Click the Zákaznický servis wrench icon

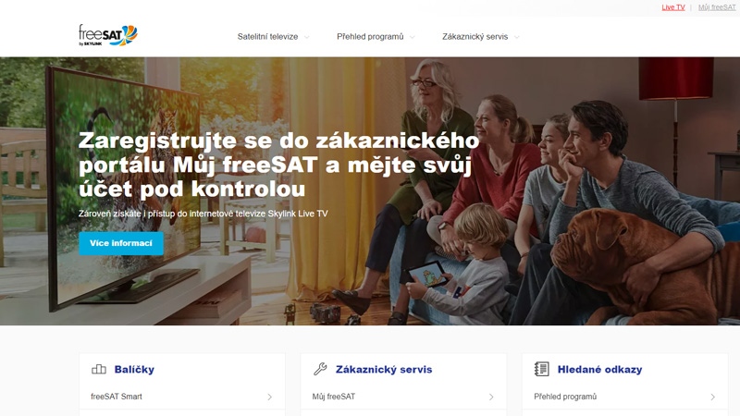click(x=320, y=369)
